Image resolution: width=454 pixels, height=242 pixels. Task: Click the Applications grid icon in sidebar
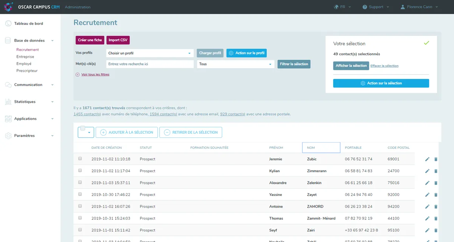(x=8, y=119)
